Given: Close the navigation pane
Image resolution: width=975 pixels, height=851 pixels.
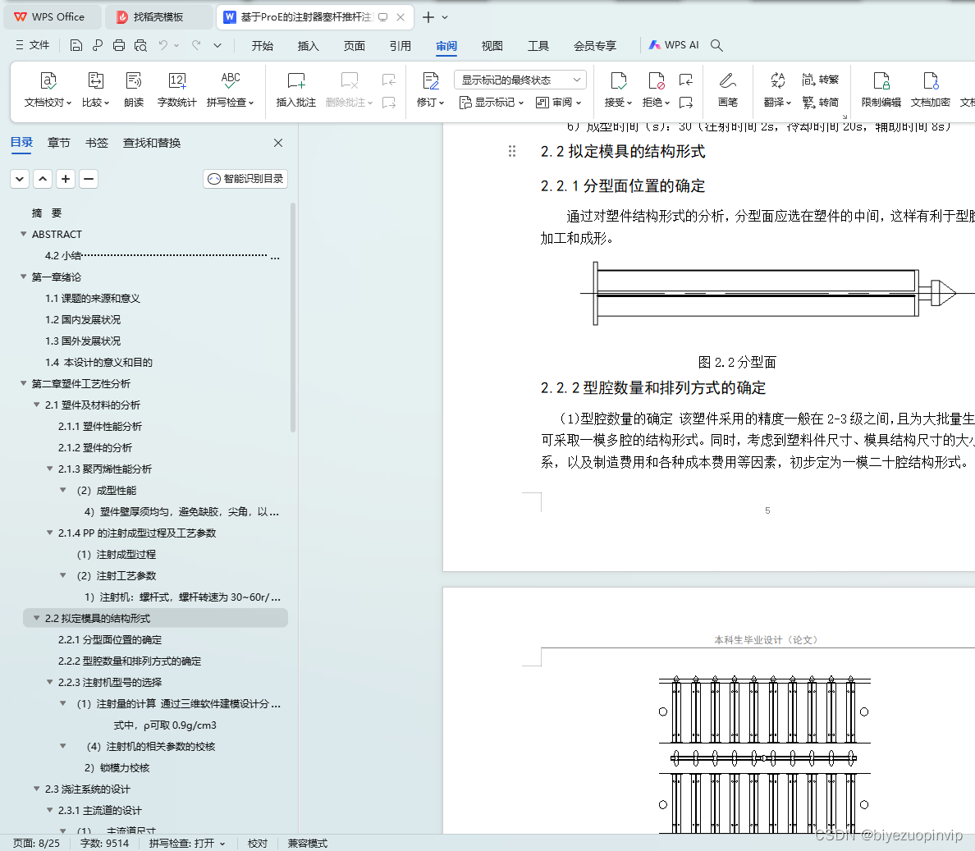Looking at the screenshot, I should [x=278, y=143].
